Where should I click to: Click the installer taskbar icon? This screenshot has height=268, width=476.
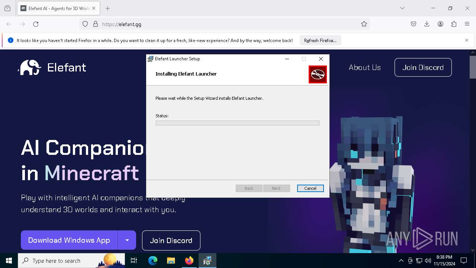click(208, 261)
